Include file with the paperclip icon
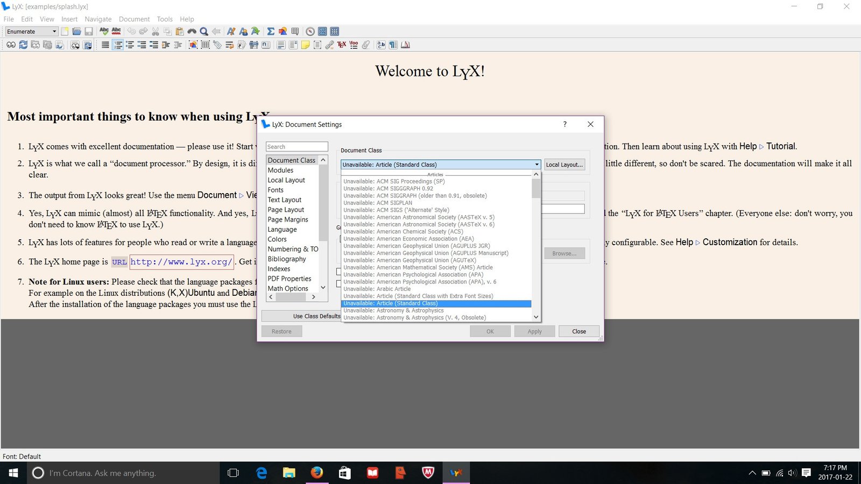This screenshot has width=861, height=484. [x=365, y=45]
